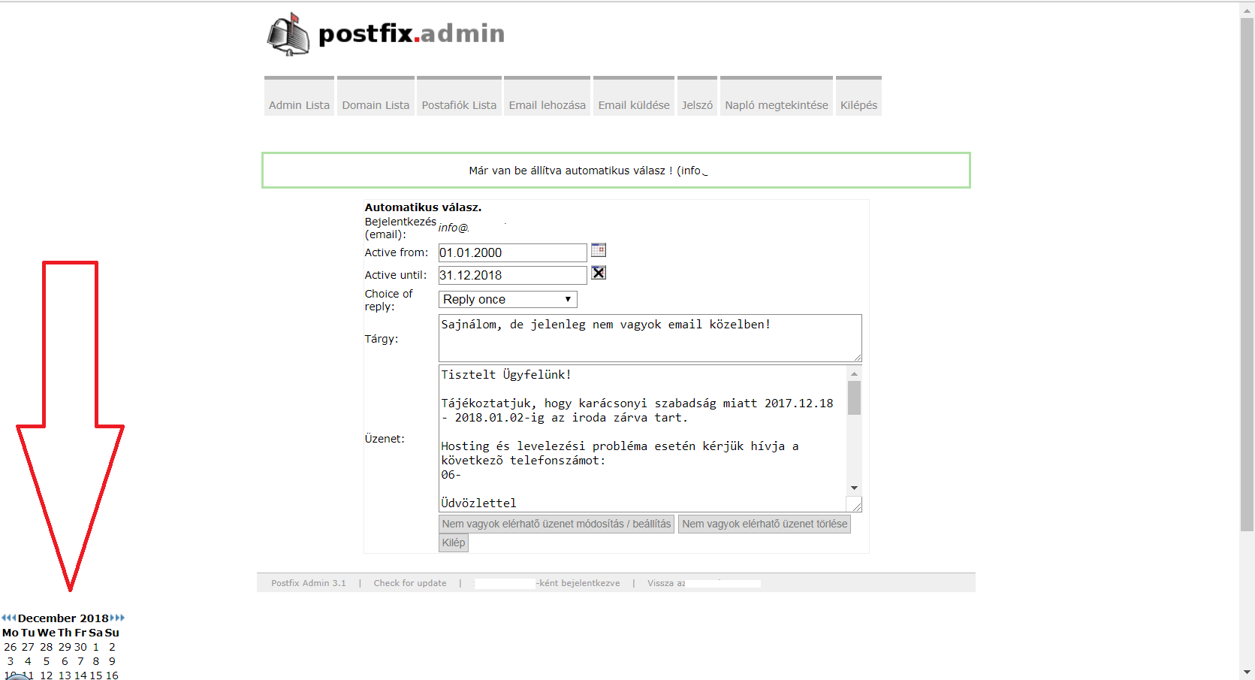Select December 16 in the calendar
This screenshot has height=680, width=1255.
pyautogui.click(x=112, y=675)
